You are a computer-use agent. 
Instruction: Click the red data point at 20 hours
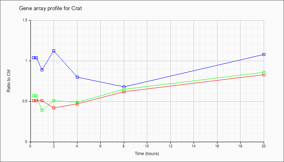coord(264,75)
